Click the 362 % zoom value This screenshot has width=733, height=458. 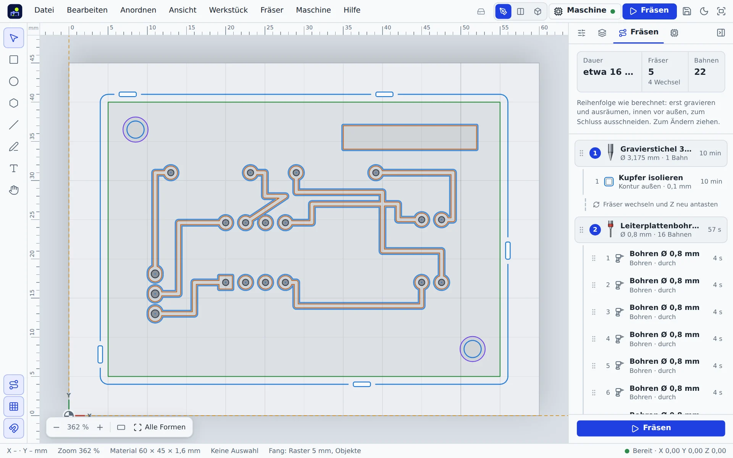tap(78, 427)
